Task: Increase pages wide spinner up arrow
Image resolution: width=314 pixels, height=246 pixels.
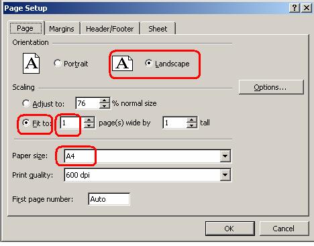Action: tap(89, 120)
